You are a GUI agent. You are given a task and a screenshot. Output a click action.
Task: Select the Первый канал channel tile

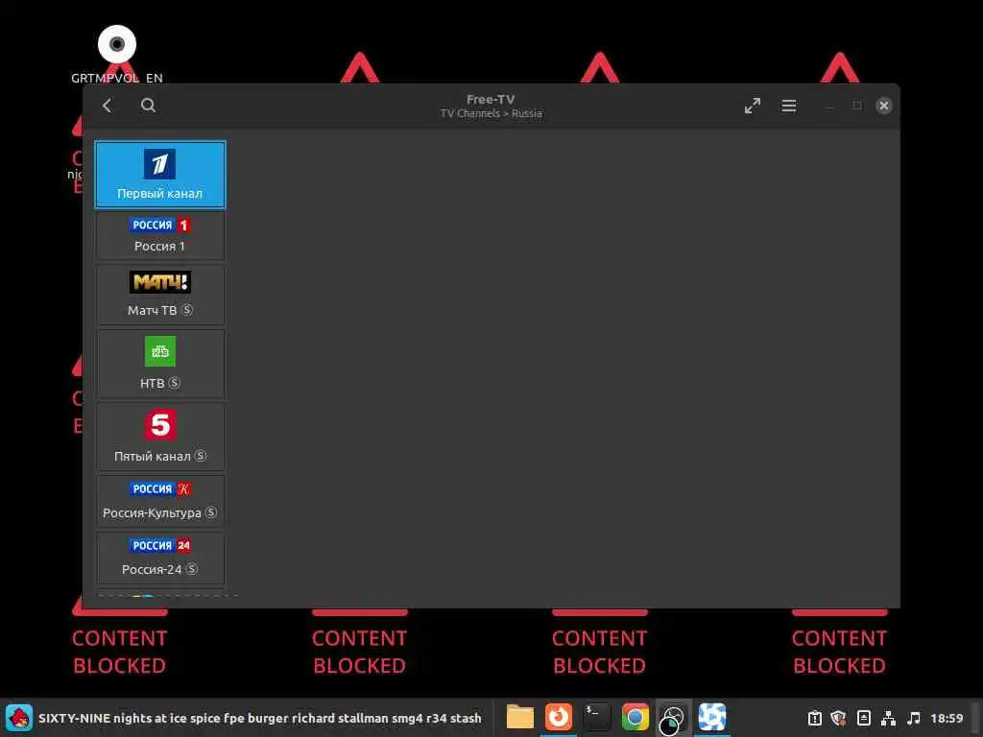[x=160, y=175]
